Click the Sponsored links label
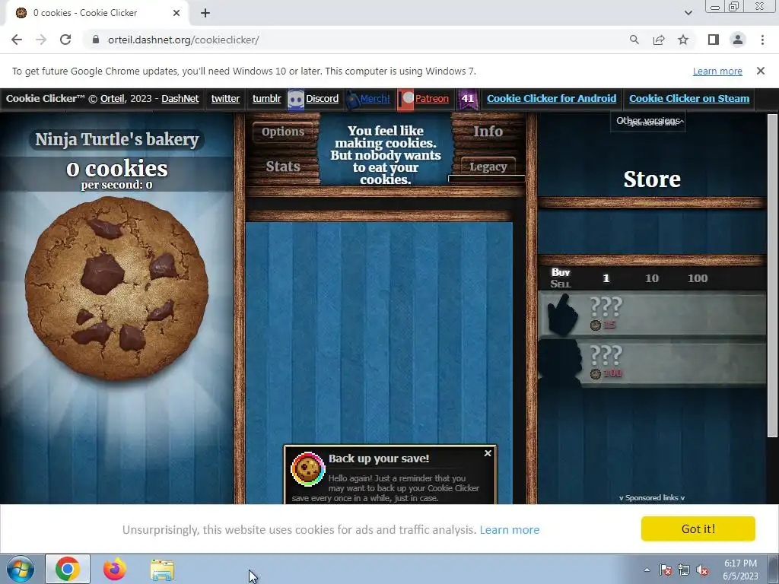The width and height of the screenshot is (779, 584). pyautogui.click(x=652, y=497)
